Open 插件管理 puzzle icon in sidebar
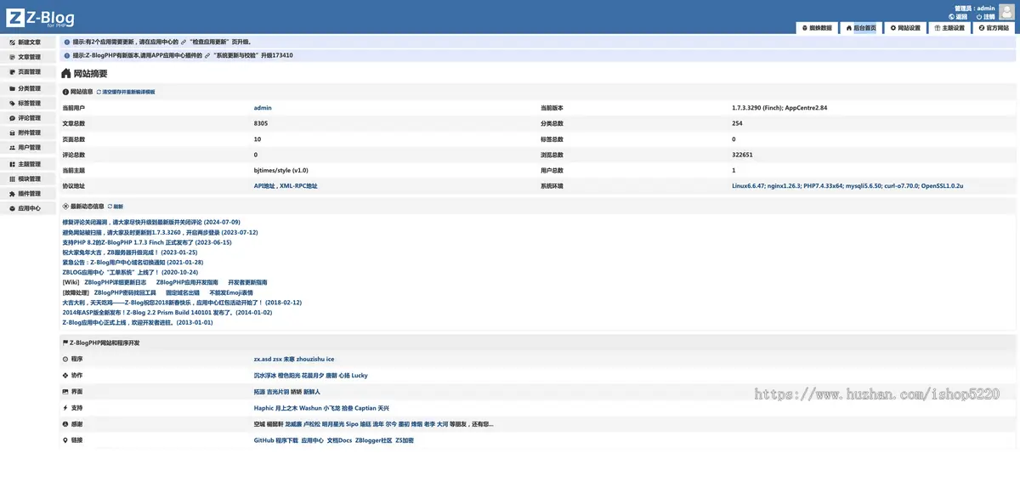The height and width of the screenshot is (493, 1020). [12, 194]
